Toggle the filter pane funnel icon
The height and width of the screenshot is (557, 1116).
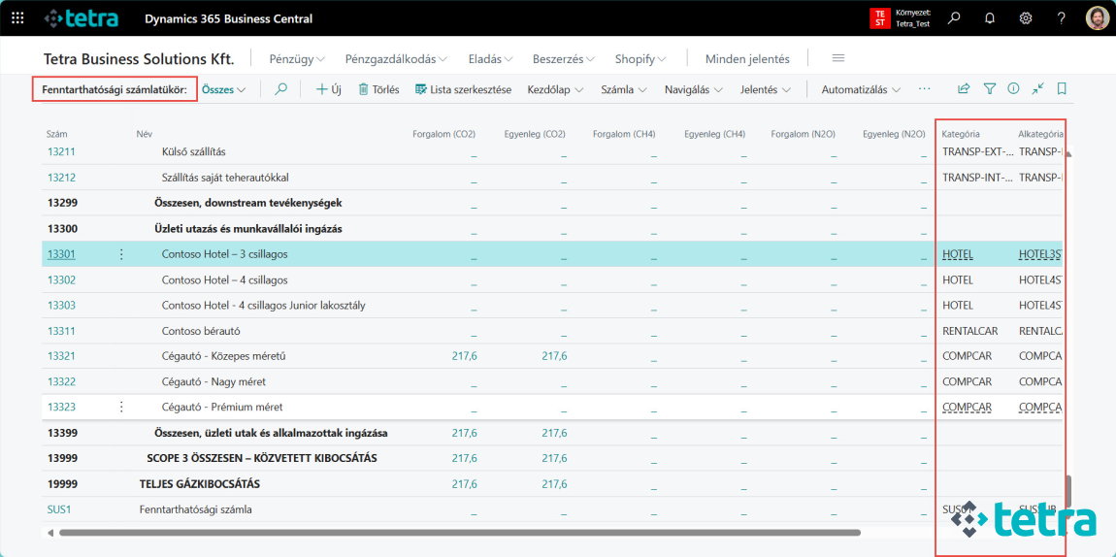tap(989, 89)
